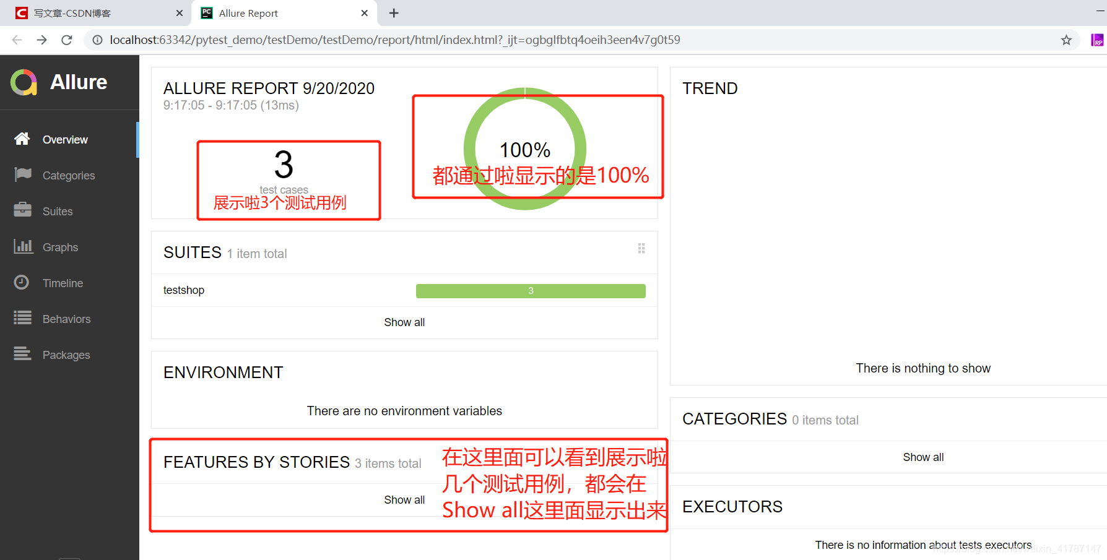Viewport: 1107px width, 560px height.
Task: Click '3 items total' features count
Action: pyautogui.click(x=388, y=463)
